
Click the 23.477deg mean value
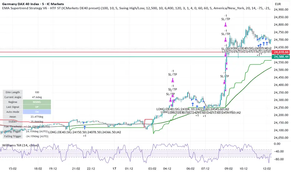tap(37, 117)
